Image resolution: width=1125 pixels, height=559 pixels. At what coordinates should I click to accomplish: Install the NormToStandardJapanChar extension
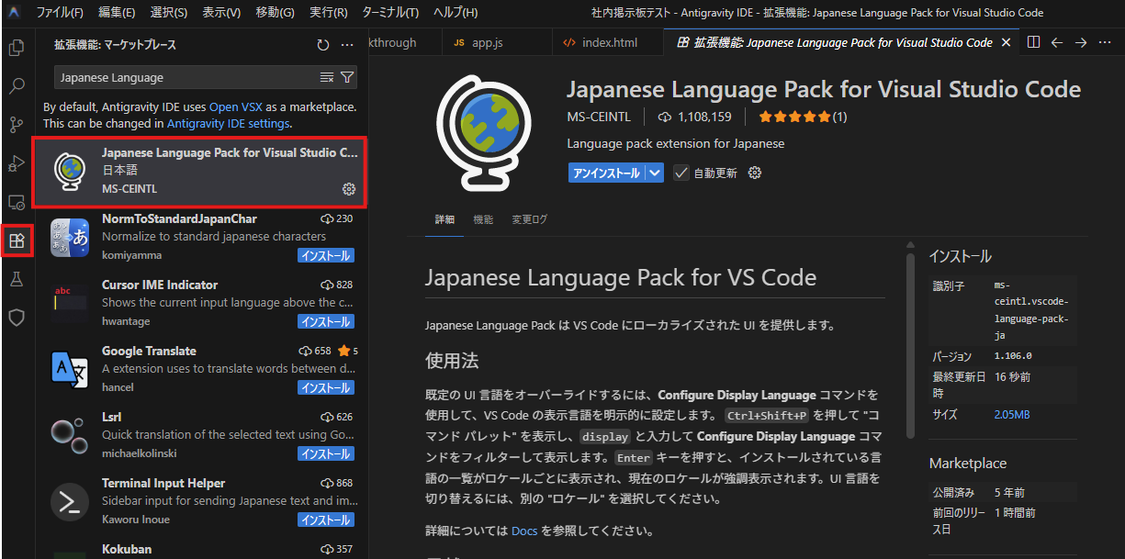tap(325, 255)
